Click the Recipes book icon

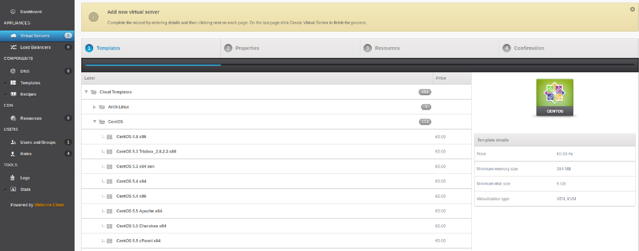pos(13,94)
